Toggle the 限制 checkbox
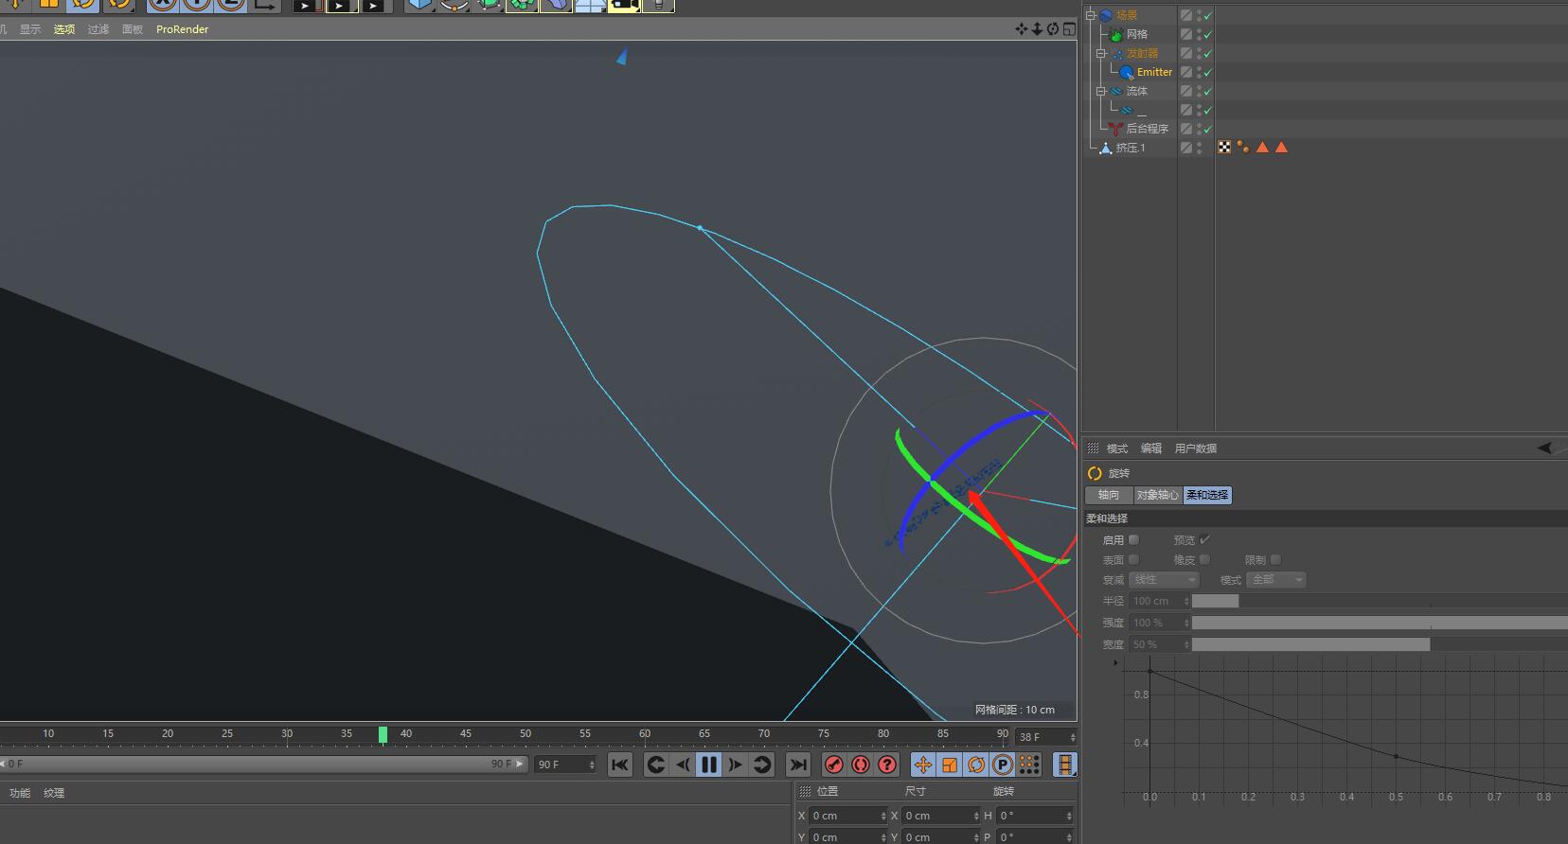This screenshot has height=844, width=1568. [1275, 559]
